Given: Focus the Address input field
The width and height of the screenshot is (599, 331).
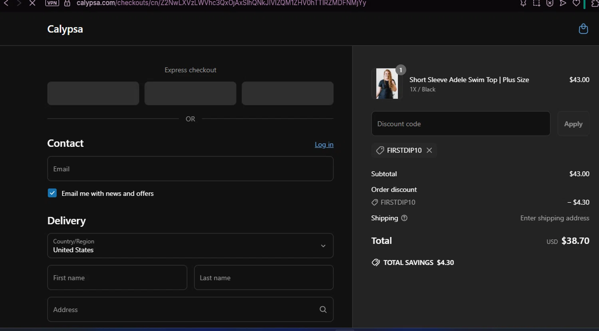Looking at the screenshot, I should click(190, 309).
